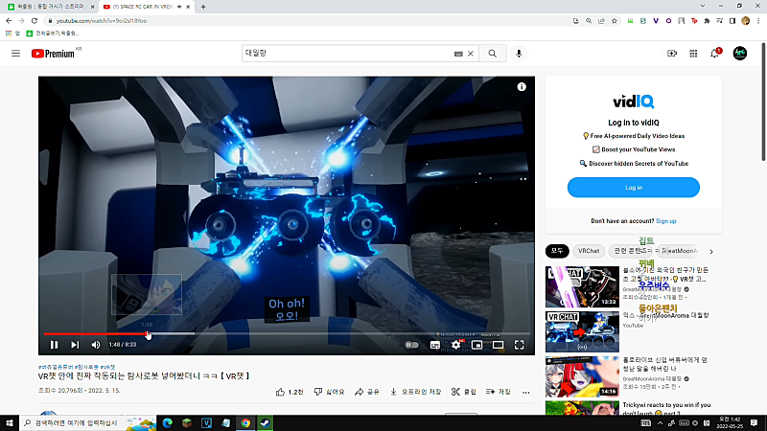Image resolution: width=767 pixels, height=431 pixels.
Task: Toggle the autoplay switch
Action: pyautogui.click(x=411, y=345)
